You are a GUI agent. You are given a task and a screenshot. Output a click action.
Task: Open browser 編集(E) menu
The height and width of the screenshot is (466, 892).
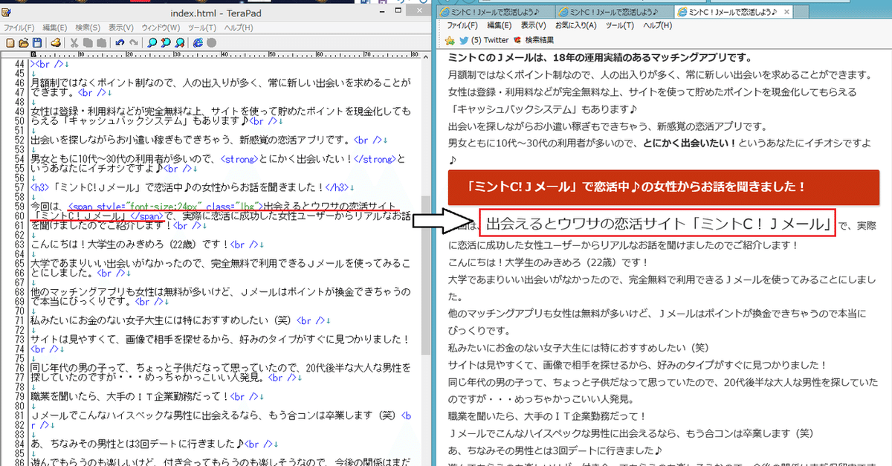tap(499, 25)
